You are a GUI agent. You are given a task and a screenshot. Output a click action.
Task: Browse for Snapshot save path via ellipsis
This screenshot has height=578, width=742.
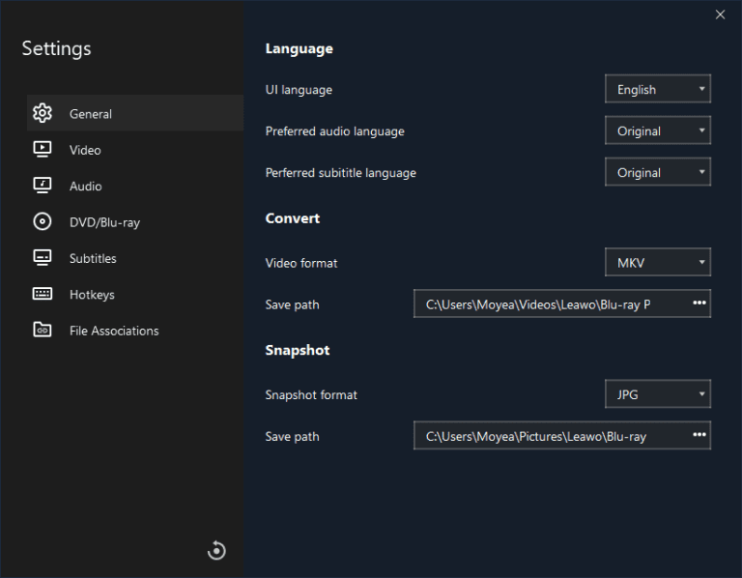pos(699,436)
